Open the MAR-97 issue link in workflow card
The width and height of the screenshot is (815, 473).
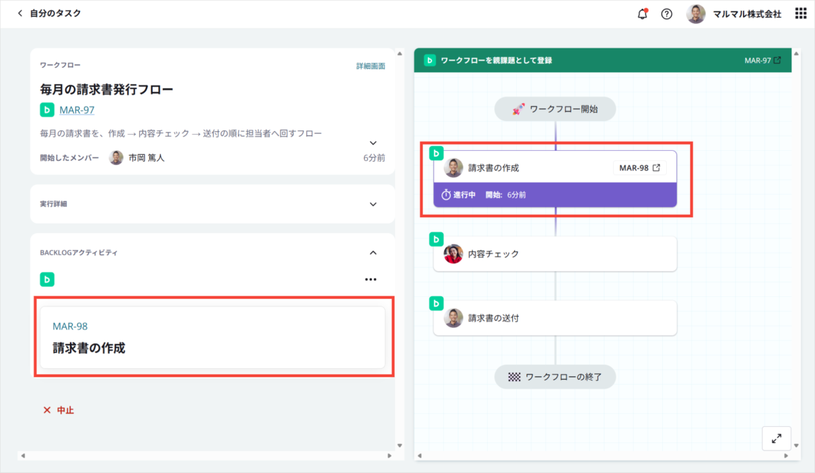point(77,109)
